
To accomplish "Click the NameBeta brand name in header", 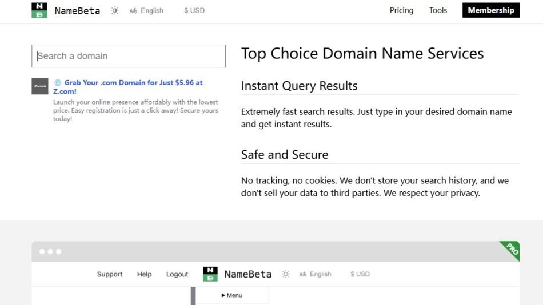I will click(x=77, y=11).
